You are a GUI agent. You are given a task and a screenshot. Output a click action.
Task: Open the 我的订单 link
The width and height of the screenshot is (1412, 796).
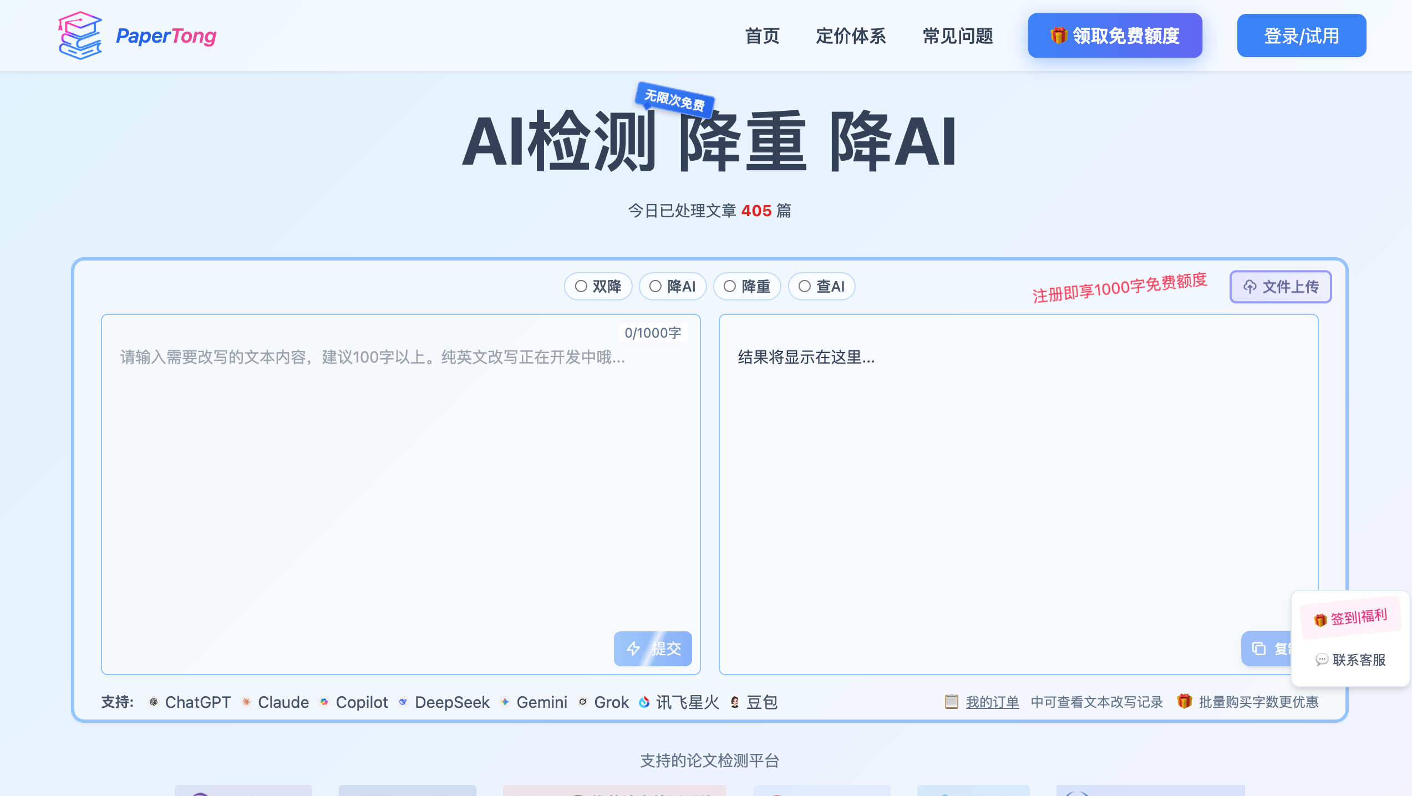[x=992, y=702]
